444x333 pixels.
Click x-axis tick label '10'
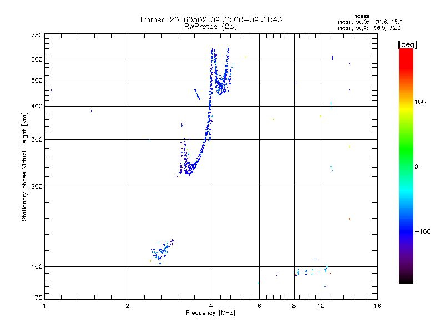(x=321, y=306)
